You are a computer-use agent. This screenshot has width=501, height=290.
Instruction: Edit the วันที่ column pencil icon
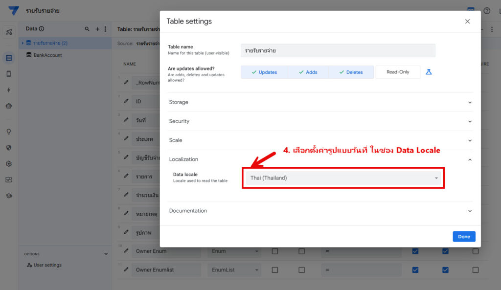[x=126, y=120]
